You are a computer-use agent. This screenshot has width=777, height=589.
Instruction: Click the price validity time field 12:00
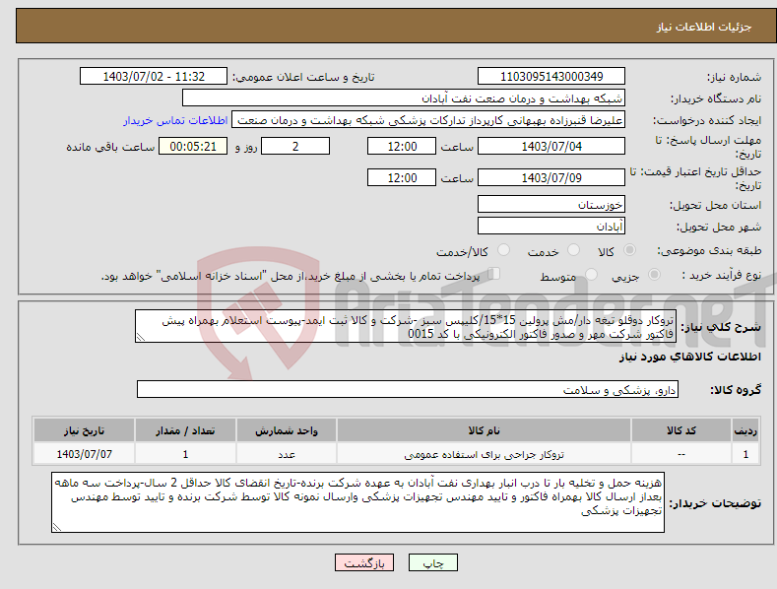click(402, 177)
